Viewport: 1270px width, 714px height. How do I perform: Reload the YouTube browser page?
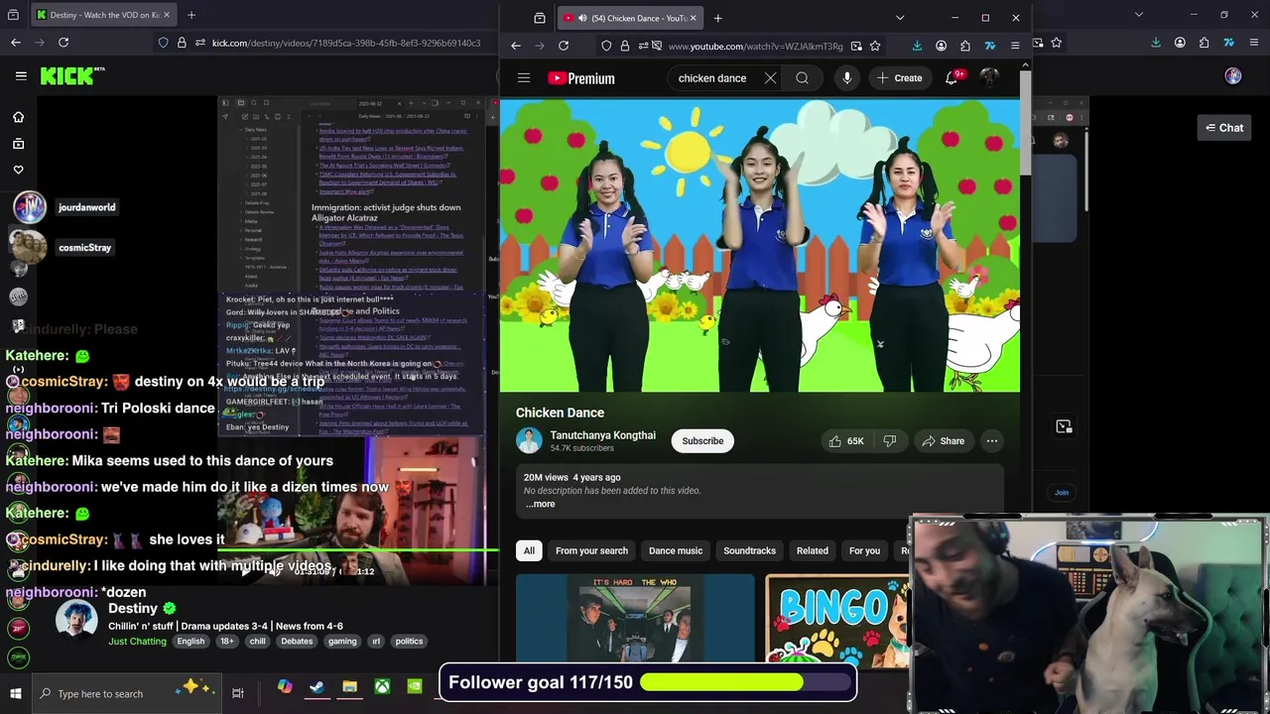tap(564, 46)
